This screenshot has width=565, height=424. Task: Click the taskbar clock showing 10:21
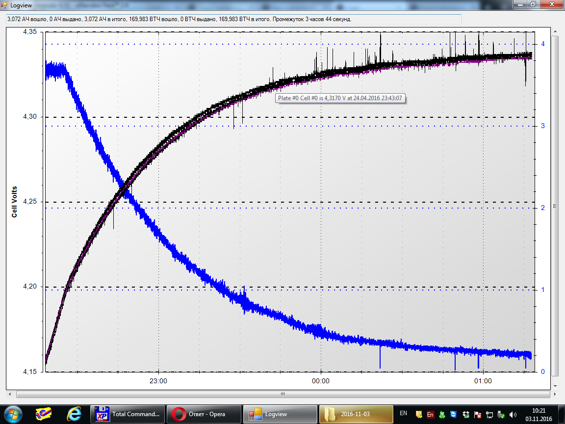[538, 414]
